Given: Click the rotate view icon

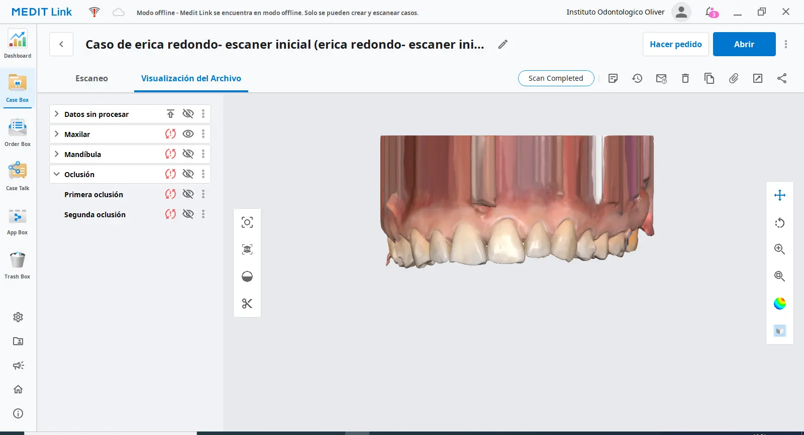Looking at the screenshot, I should coord(779,223).
